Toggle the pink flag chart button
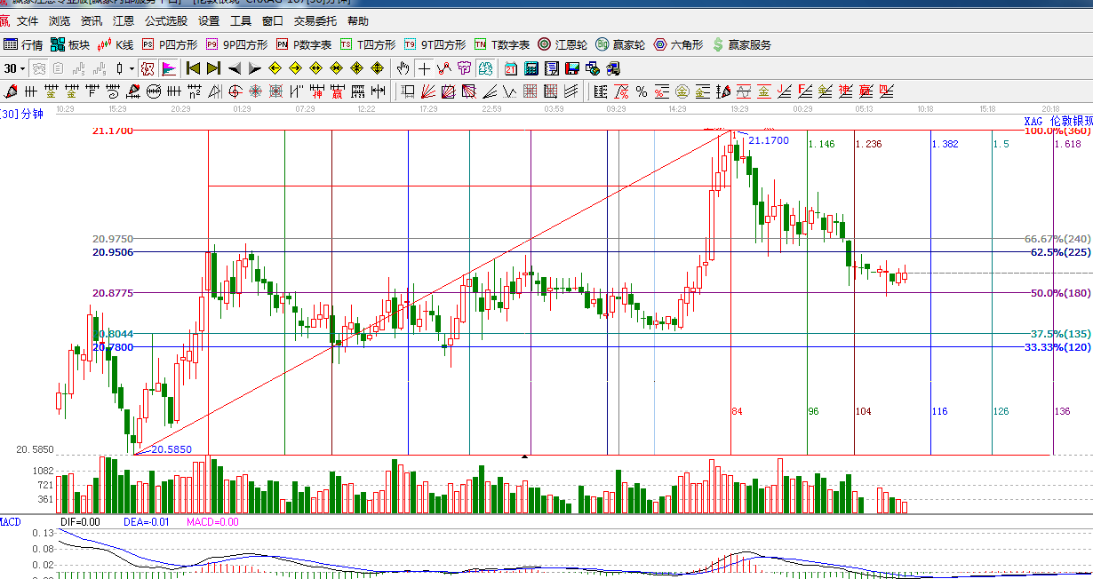This screenshot has width=1093, height=579. (169, 68)
